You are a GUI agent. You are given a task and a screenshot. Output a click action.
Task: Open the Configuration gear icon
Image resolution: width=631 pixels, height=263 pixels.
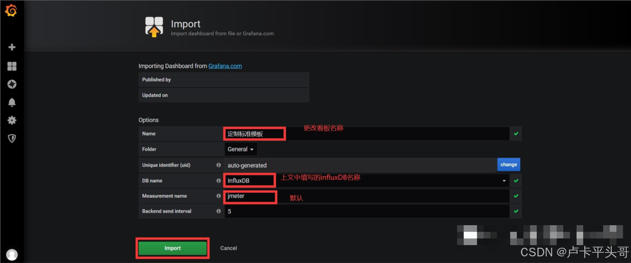point(12,120)
